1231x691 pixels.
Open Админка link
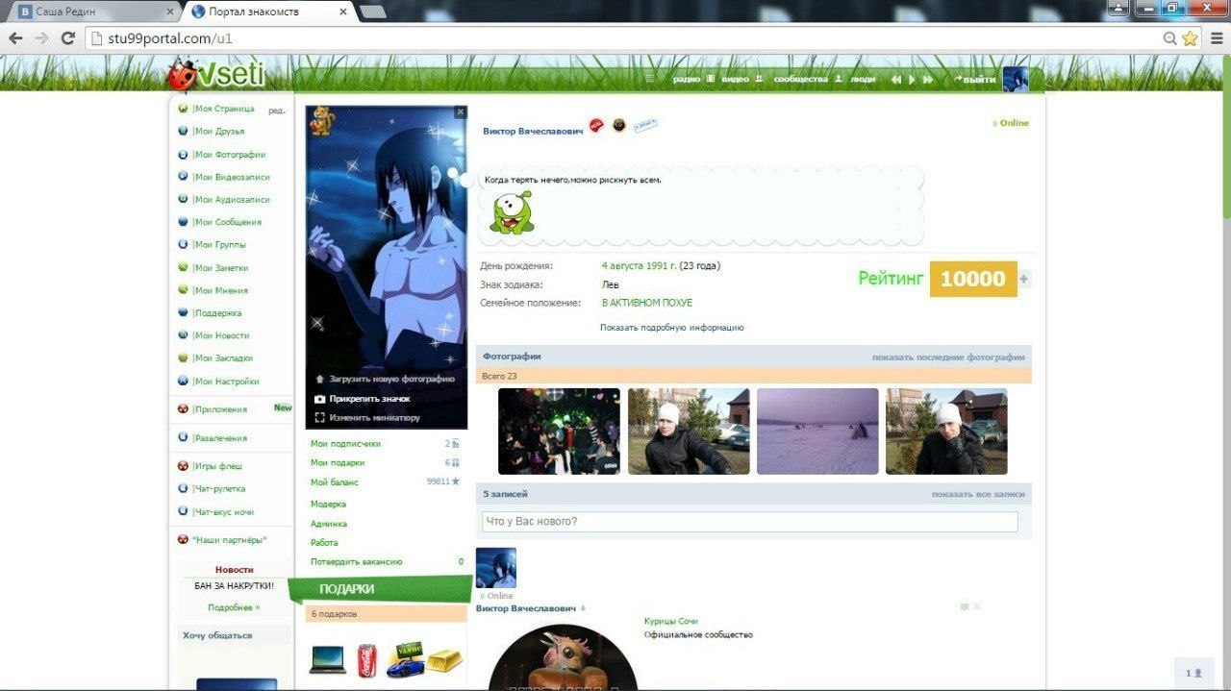coord(329,524)
